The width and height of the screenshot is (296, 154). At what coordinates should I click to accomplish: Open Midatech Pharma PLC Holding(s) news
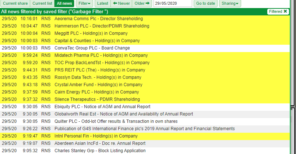[x=101, y=55]
